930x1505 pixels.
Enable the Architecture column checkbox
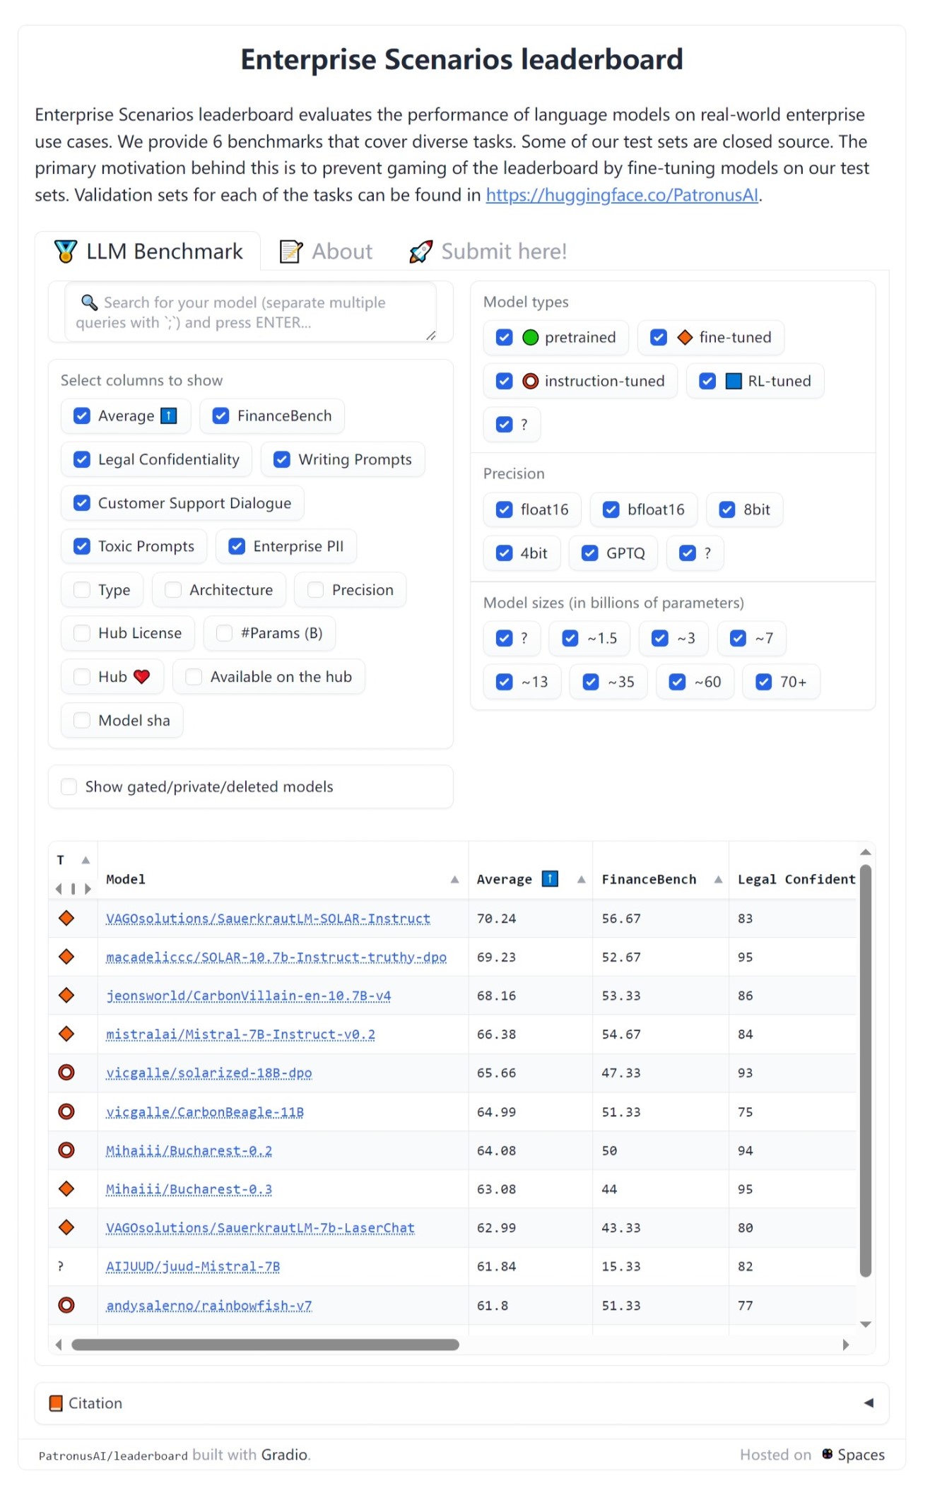coord(173,590)
